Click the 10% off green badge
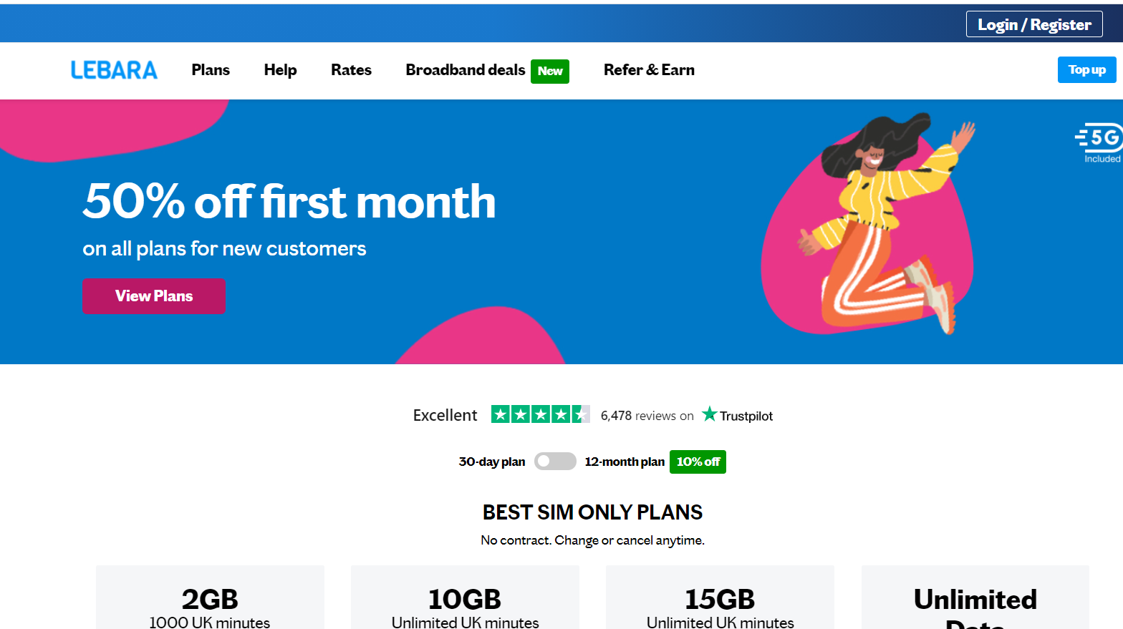This screenshot has height=629, width=1123. pyautogui.click(x=698, y=462)
